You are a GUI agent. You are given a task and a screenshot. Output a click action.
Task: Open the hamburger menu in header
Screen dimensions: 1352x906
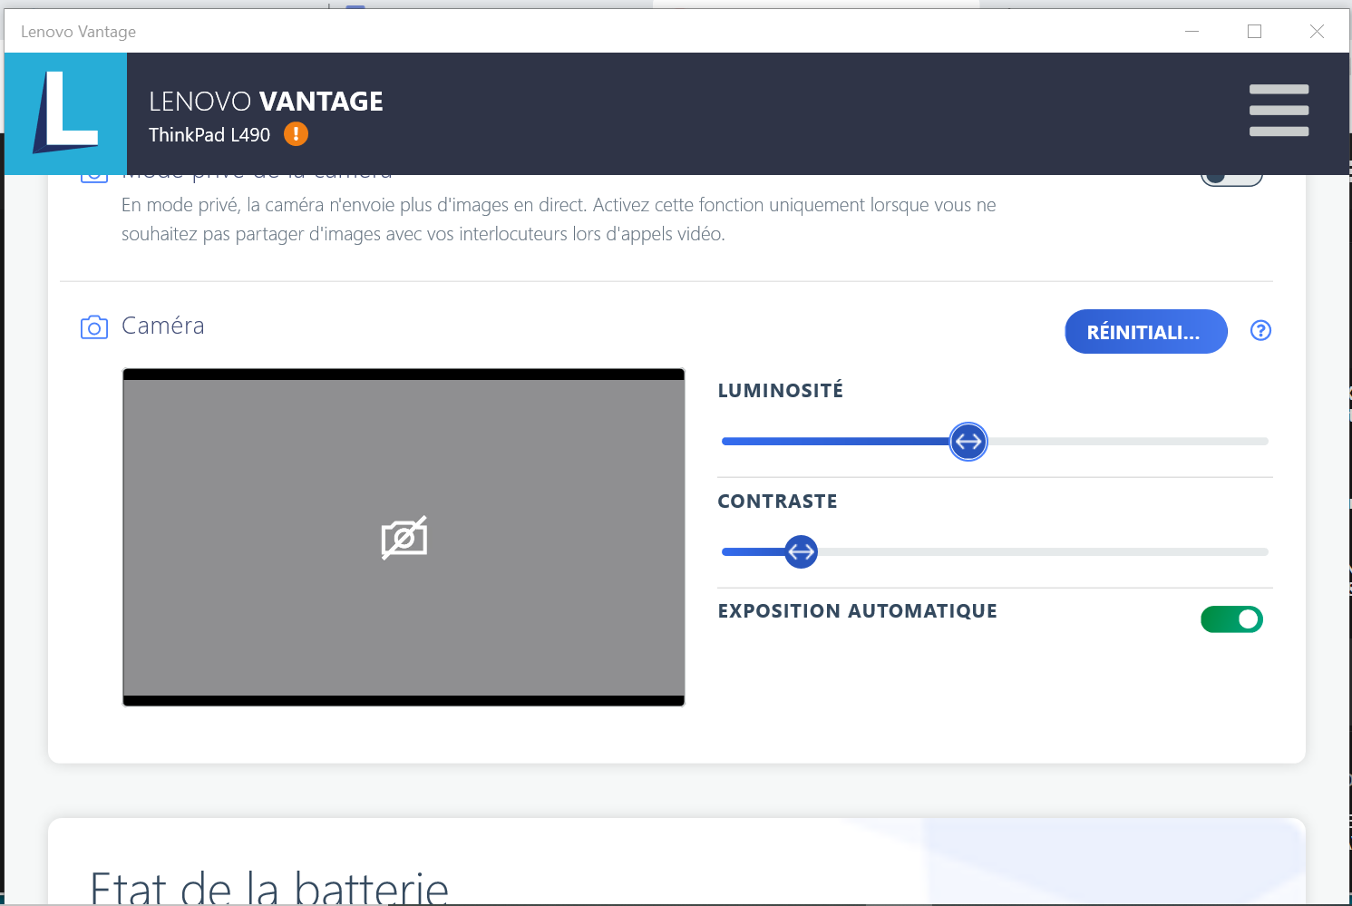click(1279, 111)
